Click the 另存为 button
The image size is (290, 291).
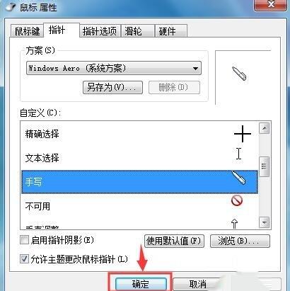pyautogui.click(x=112, y=88)
